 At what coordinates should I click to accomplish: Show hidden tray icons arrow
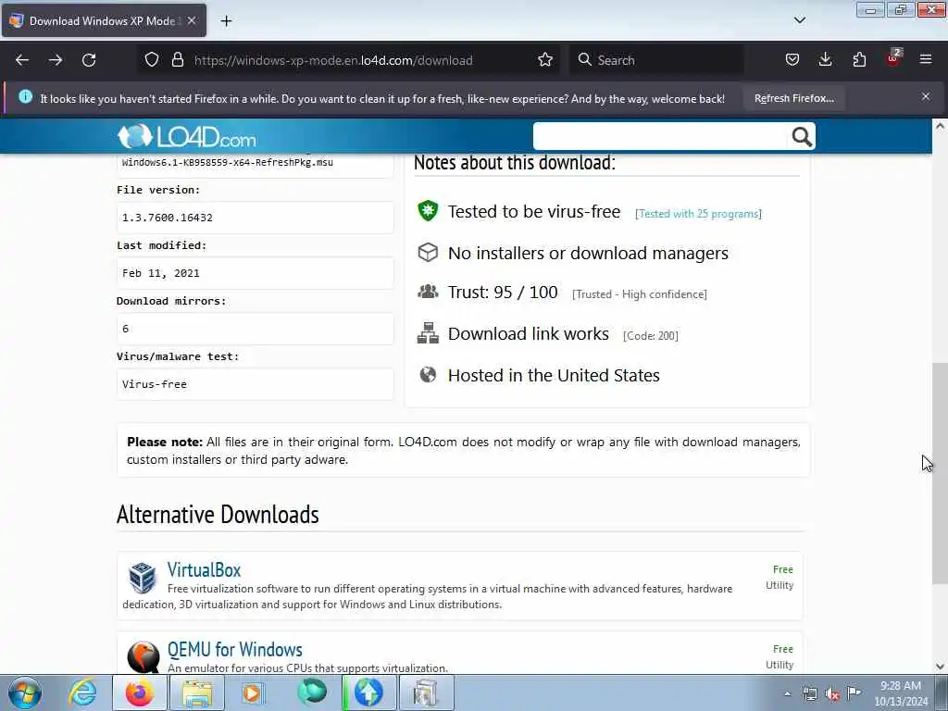click(787, 694)
